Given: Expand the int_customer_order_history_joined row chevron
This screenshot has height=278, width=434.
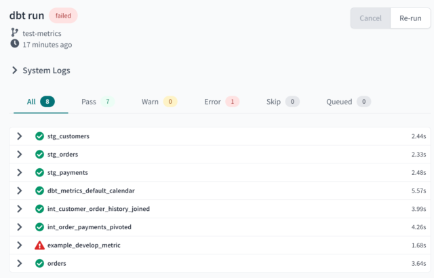Looking at the screenshot, I should [20, 209].
